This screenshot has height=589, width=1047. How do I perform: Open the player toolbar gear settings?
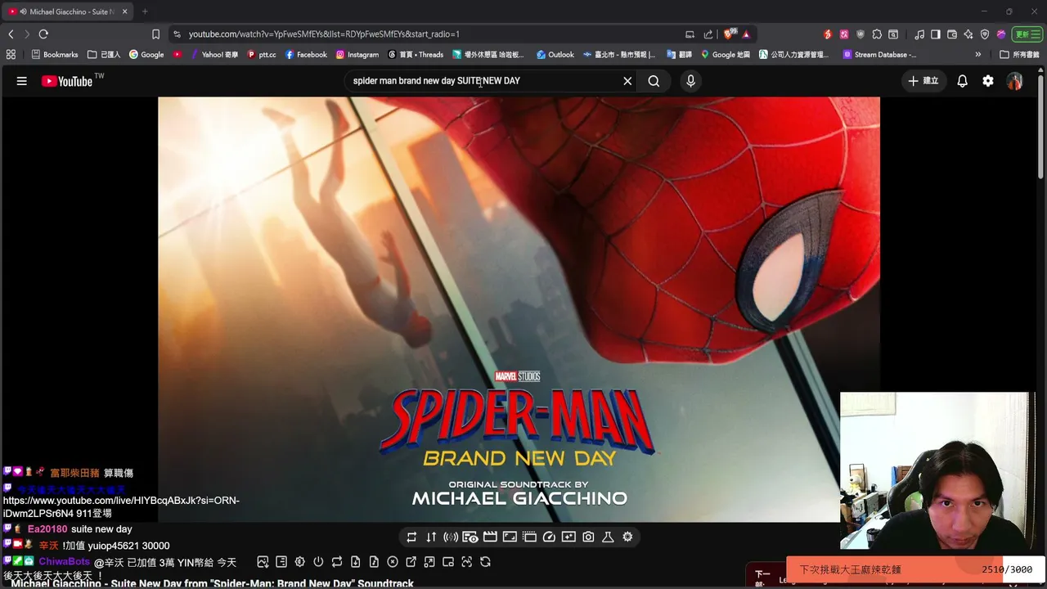click(x=627, y=537)
